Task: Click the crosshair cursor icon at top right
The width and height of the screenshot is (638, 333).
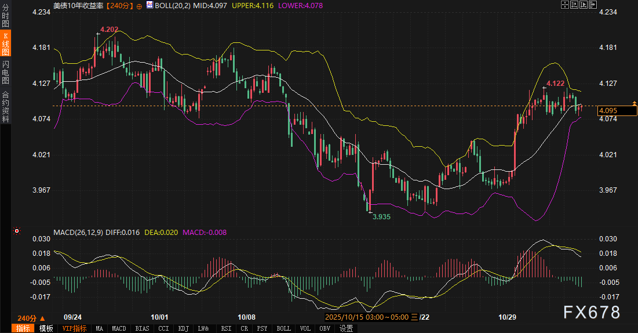Action: pyautogui.click(x=566, y=5)
